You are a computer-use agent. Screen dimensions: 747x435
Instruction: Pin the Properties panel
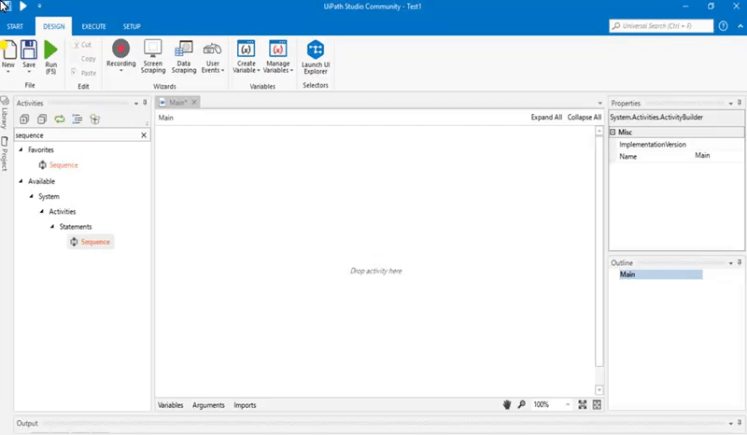click(740, 103)
